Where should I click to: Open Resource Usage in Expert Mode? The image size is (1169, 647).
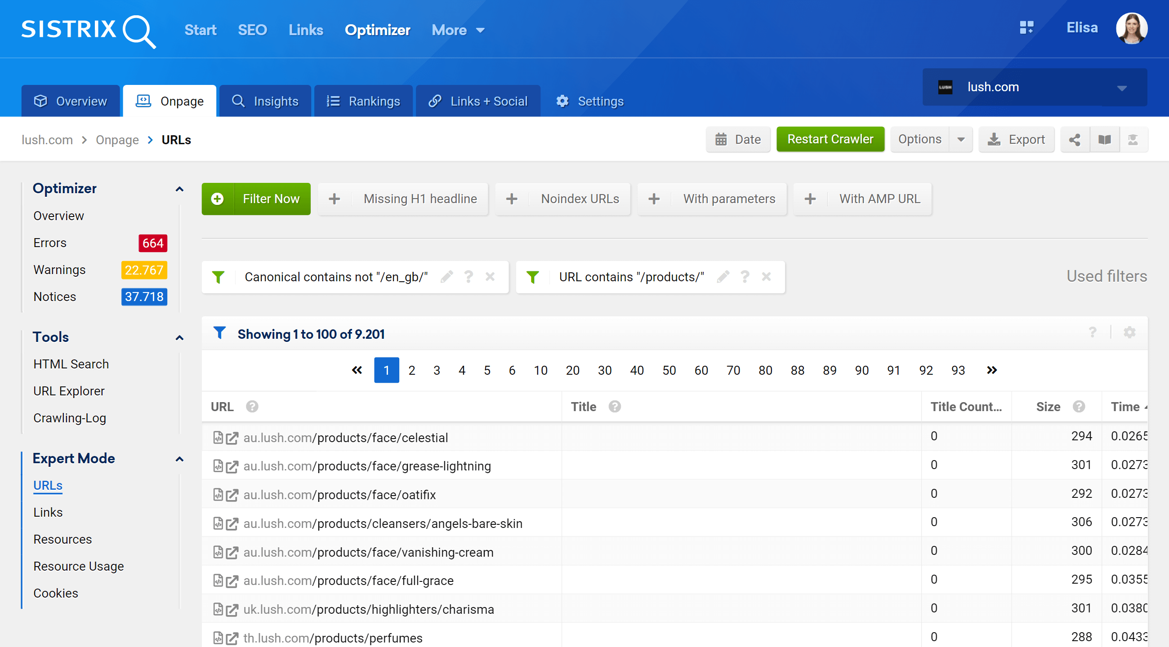(79, 566)
